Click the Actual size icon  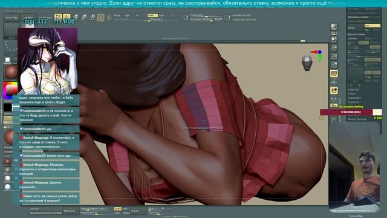[334, 57]
